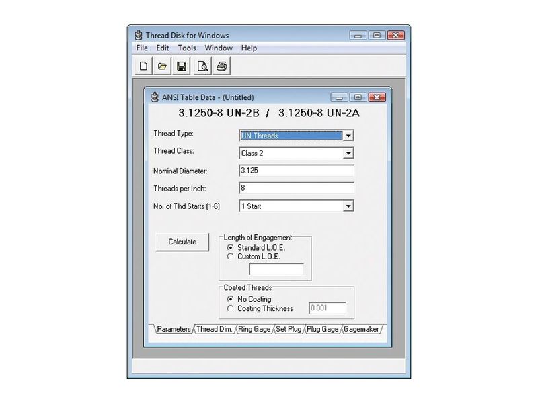538x403 pixels.
Task: Open the Edit menu
Action: tap(163, 48)
